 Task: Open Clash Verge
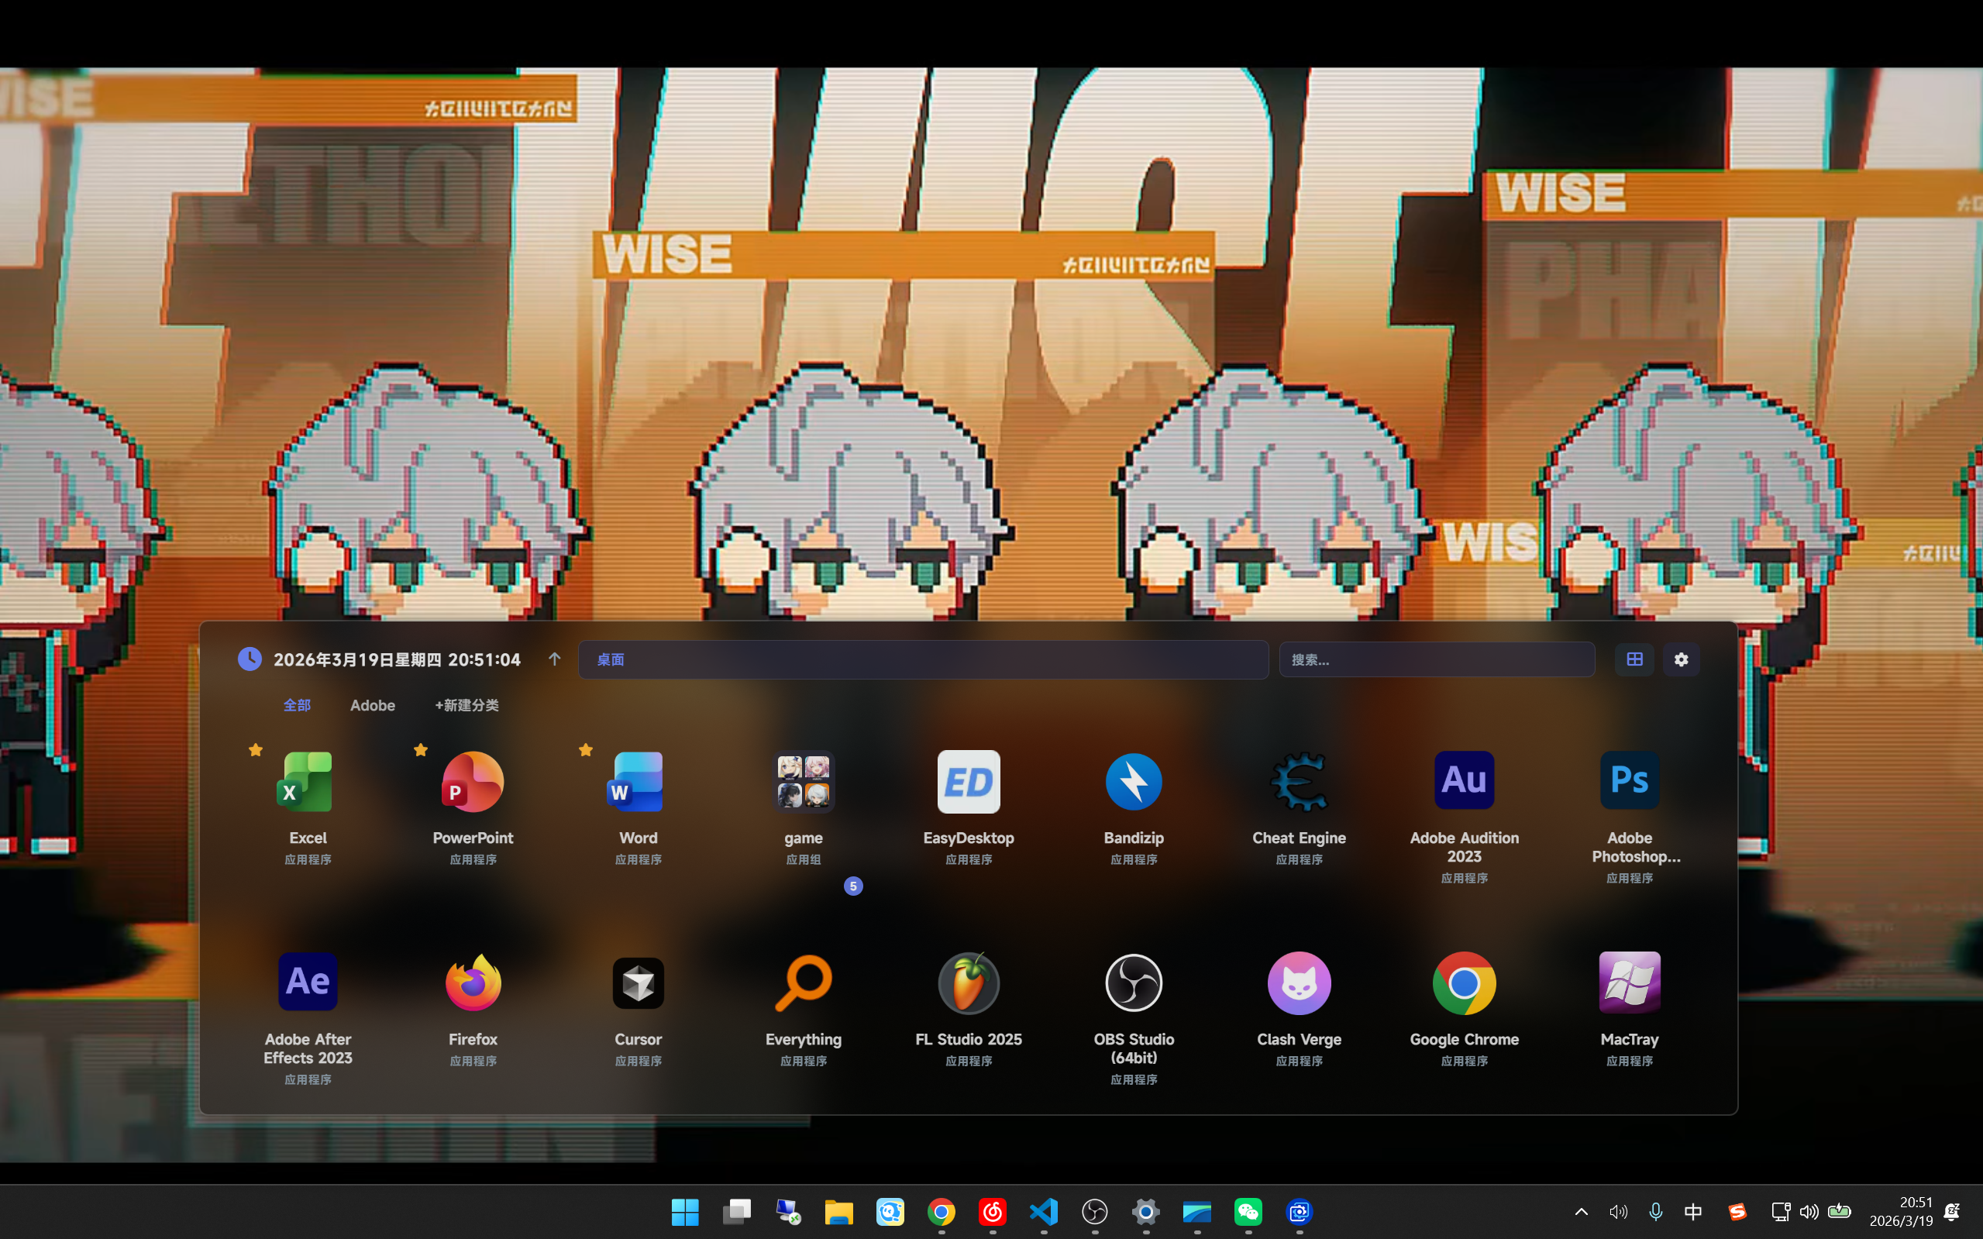(x=1299, y=982)
